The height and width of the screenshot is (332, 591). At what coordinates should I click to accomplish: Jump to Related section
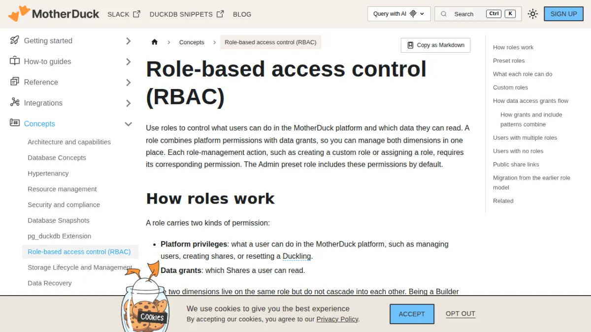click(503, 201)
